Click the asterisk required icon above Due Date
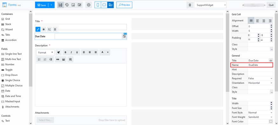 [44, 29]
